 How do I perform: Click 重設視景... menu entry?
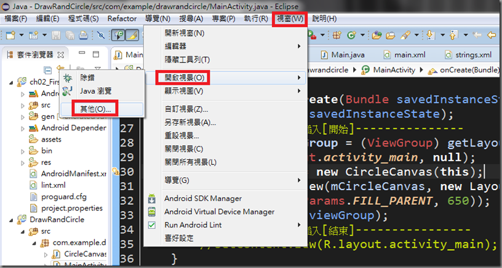pos(225,136)
